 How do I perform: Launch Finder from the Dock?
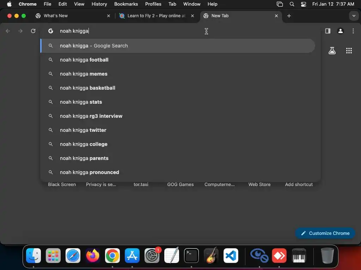33,256
